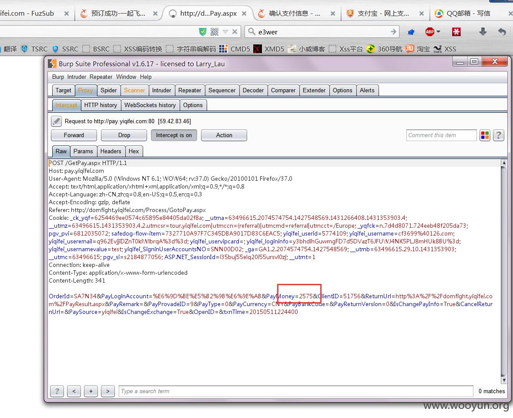Click the red extension icon in toolbar

tap(456, 32)
